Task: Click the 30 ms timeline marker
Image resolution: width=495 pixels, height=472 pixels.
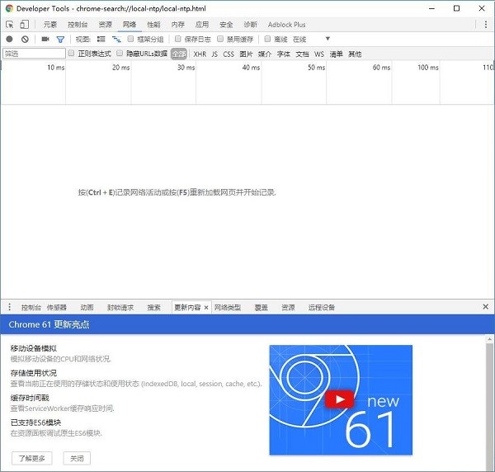Action: pyautogui.click(x=186, y=68)
